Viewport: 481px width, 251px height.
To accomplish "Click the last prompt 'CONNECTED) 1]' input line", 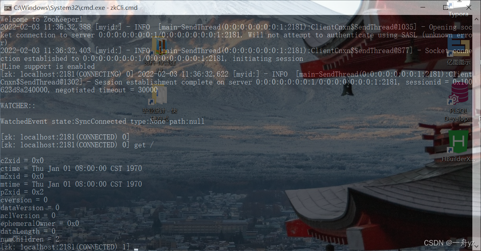I will (x=69, y=247).
